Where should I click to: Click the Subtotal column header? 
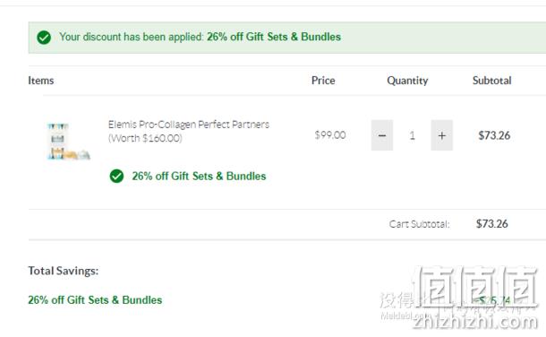492,81
